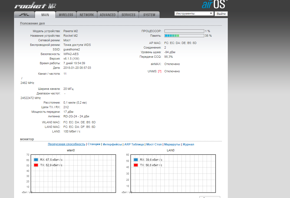Open the ARP Таблица link
The image size is (290, 198).
(x=134, y=144)
